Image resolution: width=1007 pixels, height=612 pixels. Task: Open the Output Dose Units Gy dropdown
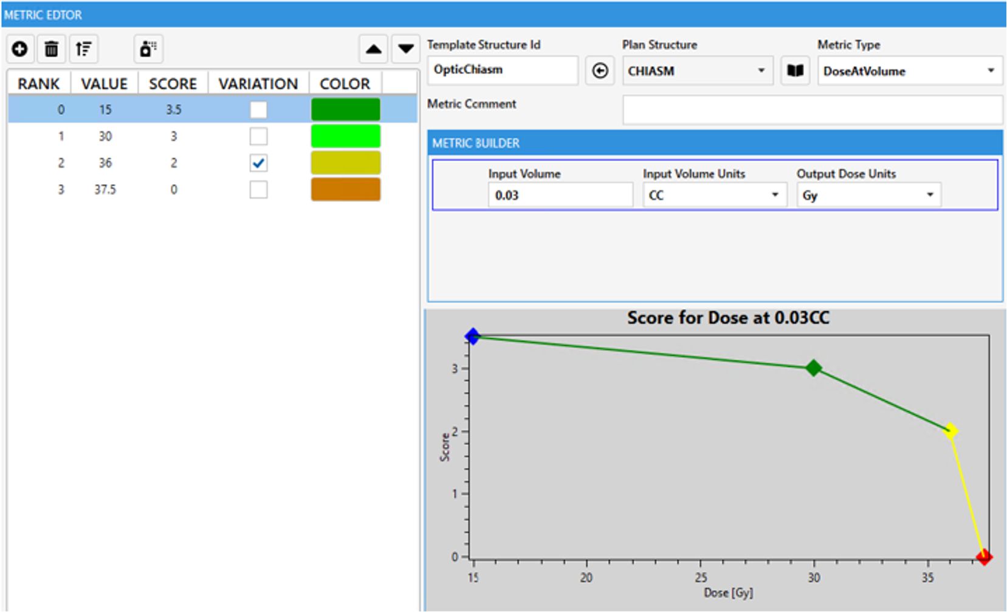(x=869, y=195)
